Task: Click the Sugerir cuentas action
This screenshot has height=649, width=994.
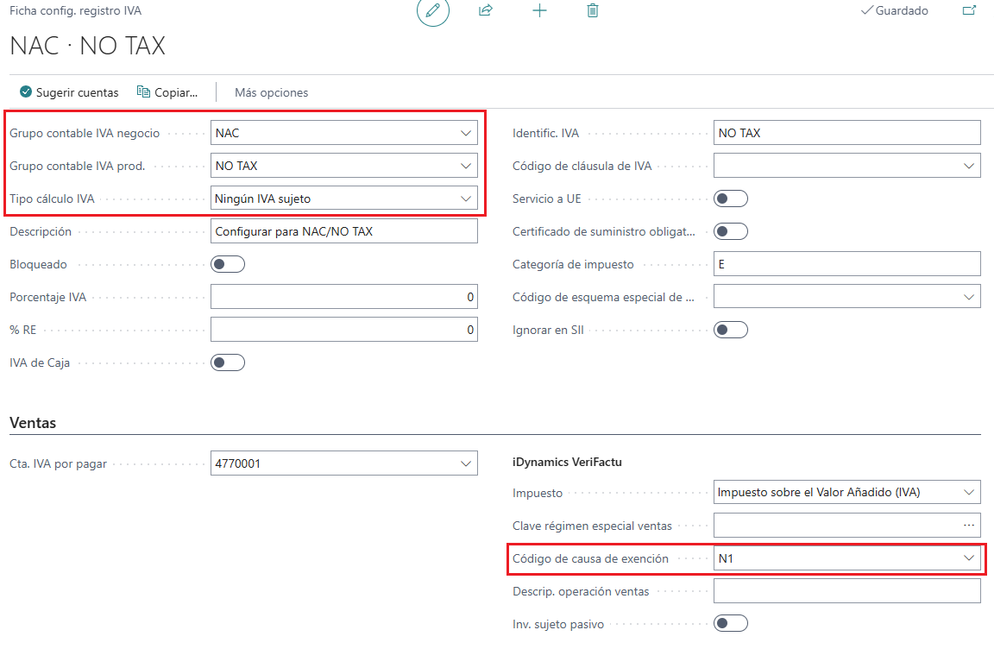Action: (69, 92)
